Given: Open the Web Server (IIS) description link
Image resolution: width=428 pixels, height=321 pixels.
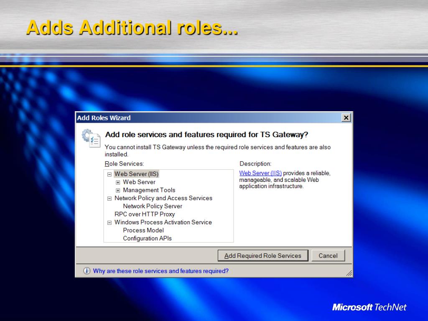Looking at the screenshot, I should [x=260, y=173].
